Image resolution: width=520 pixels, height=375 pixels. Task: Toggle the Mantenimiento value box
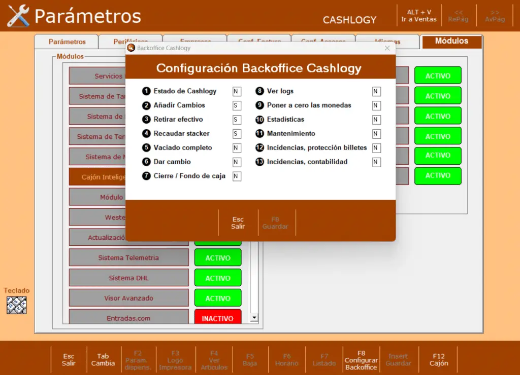(x=376, y=134)
